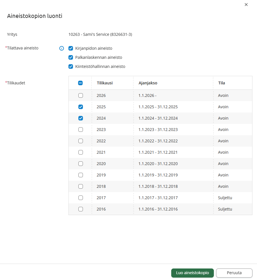Click the company name 10263 - Sami's Service
257x279 pixels.
(100, 34)
